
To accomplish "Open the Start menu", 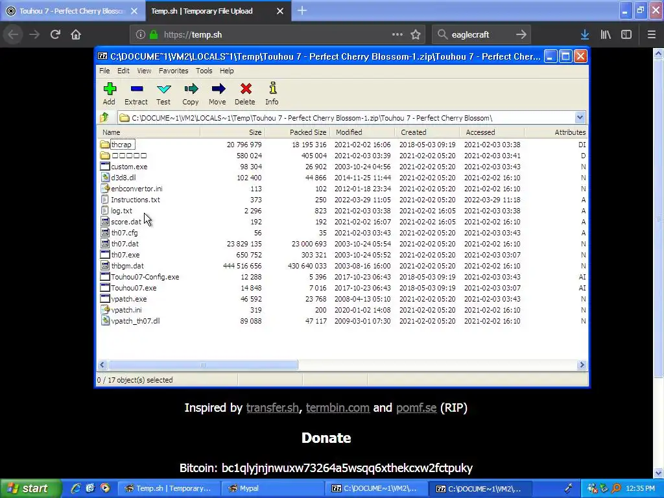I will [30, 488].
